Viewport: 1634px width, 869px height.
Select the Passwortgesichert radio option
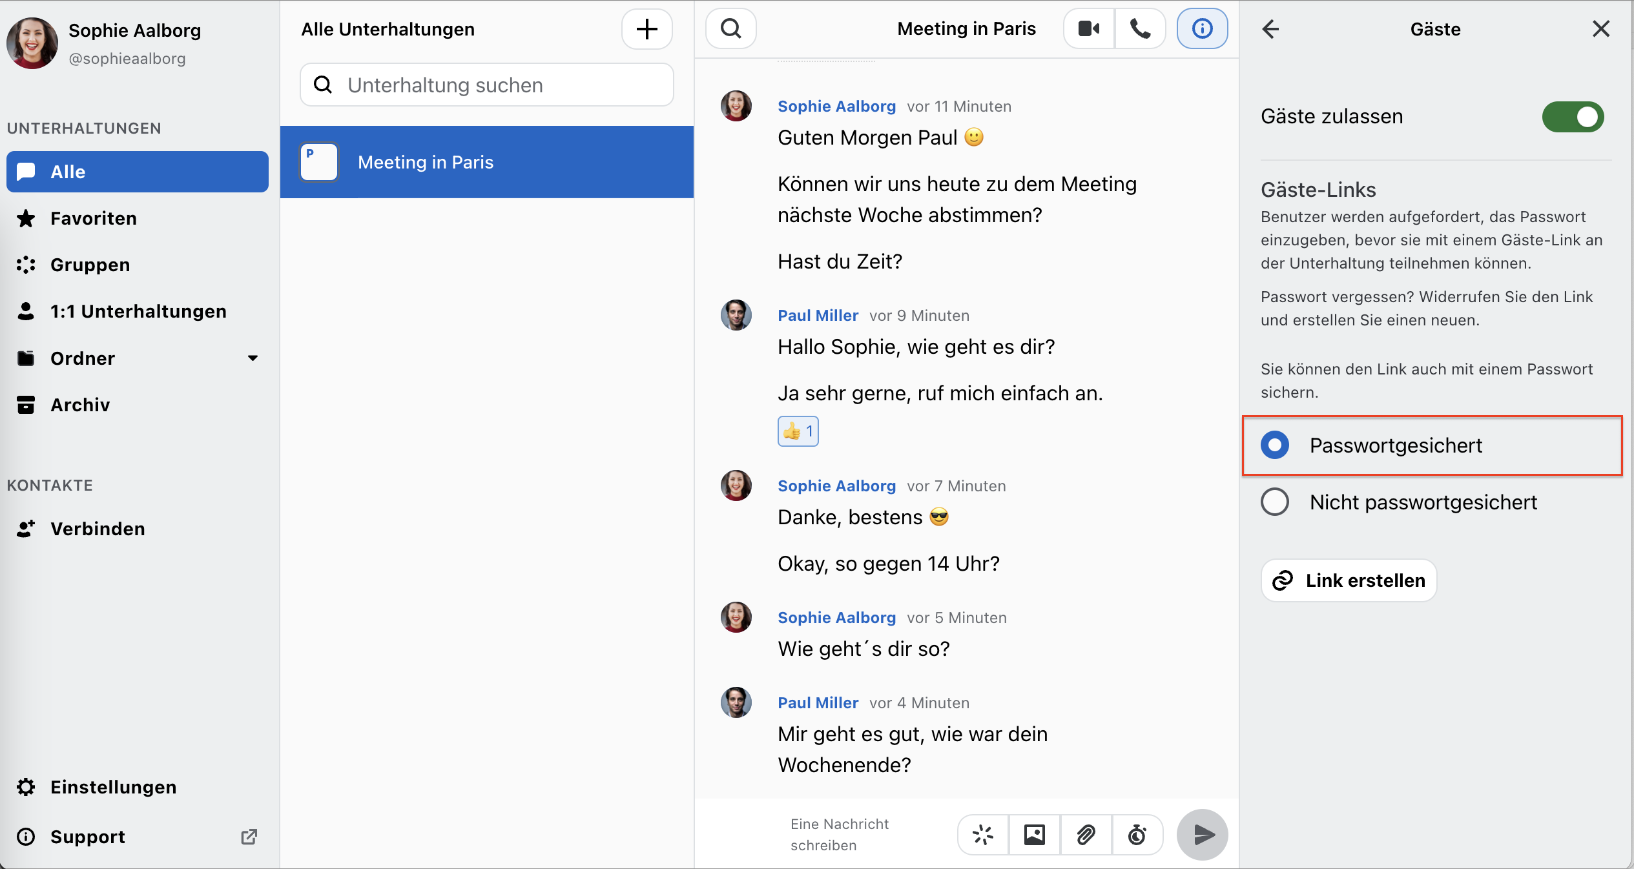point(1275,445)
